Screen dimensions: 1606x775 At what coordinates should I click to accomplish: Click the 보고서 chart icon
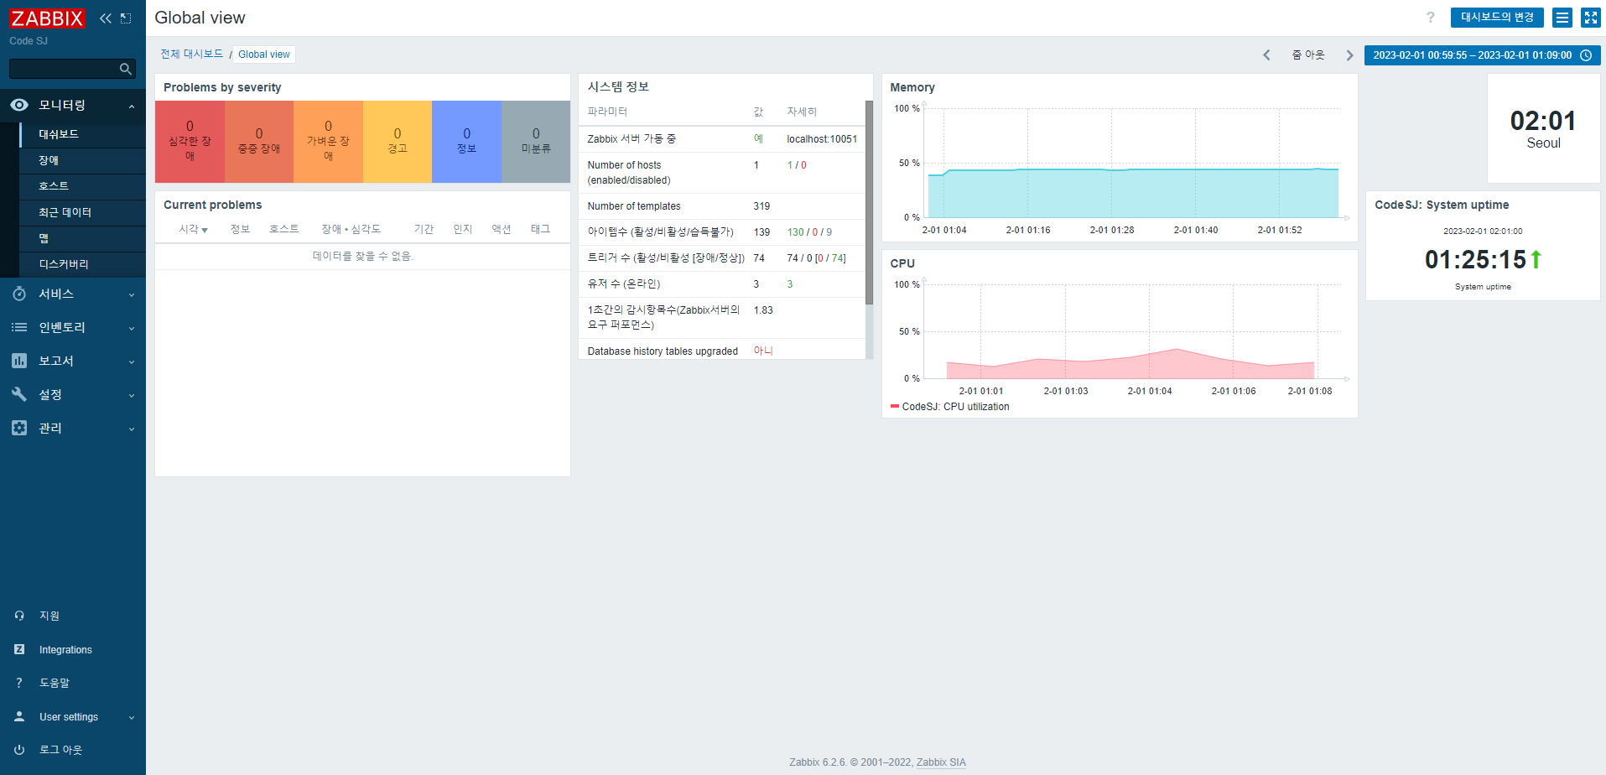click(19, 361)
